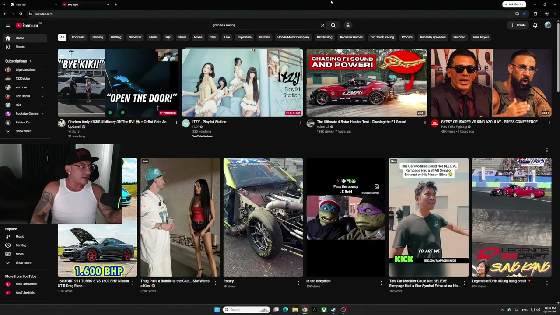
Task: Open the ITZY Playlist Station title link
Action: click(209, 122)
